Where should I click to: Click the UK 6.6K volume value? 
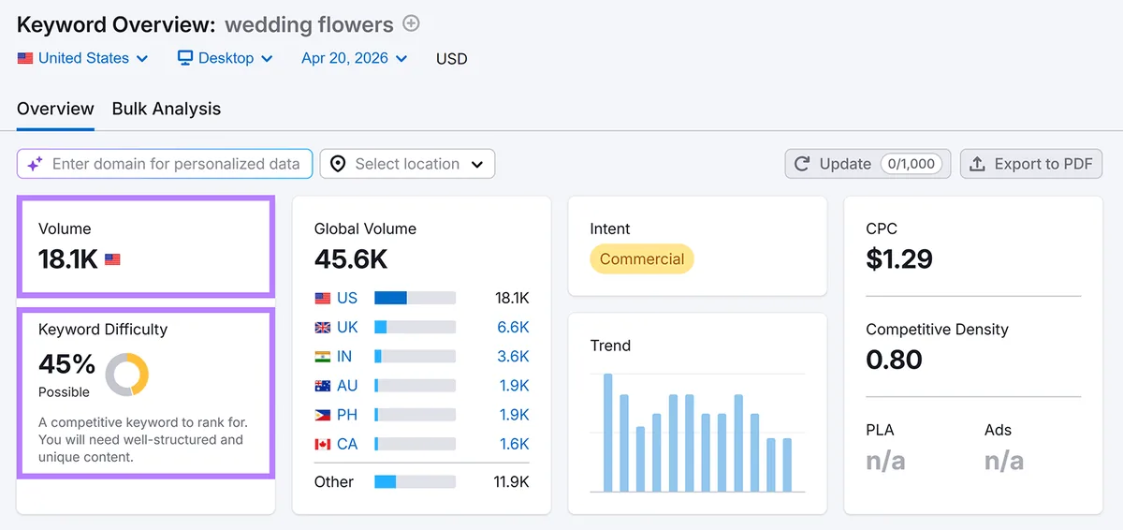513,327
